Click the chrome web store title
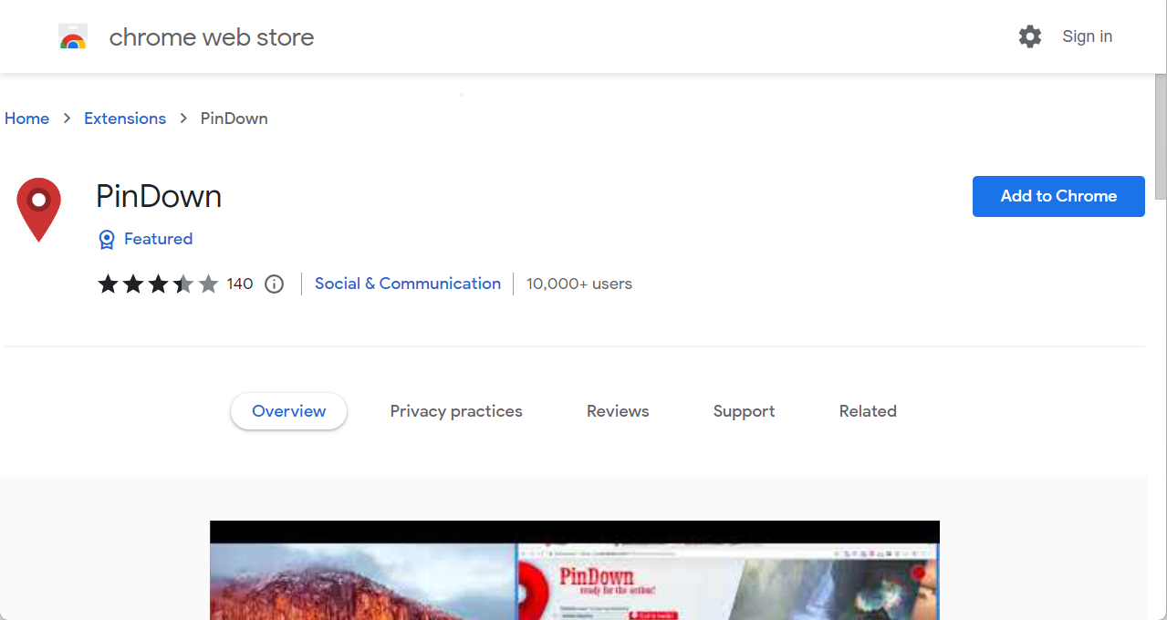 (x=212, y=37)
